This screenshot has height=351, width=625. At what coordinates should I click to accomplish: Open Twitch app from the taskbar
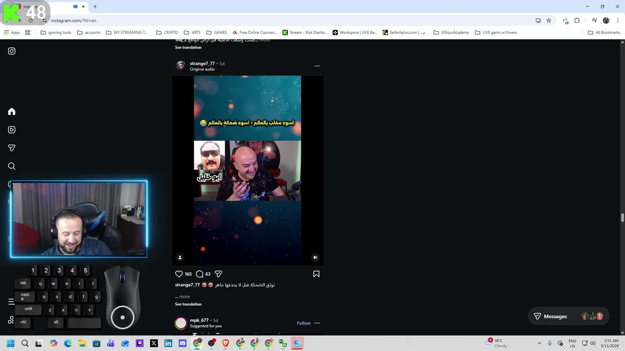click(x=140, y=343)
